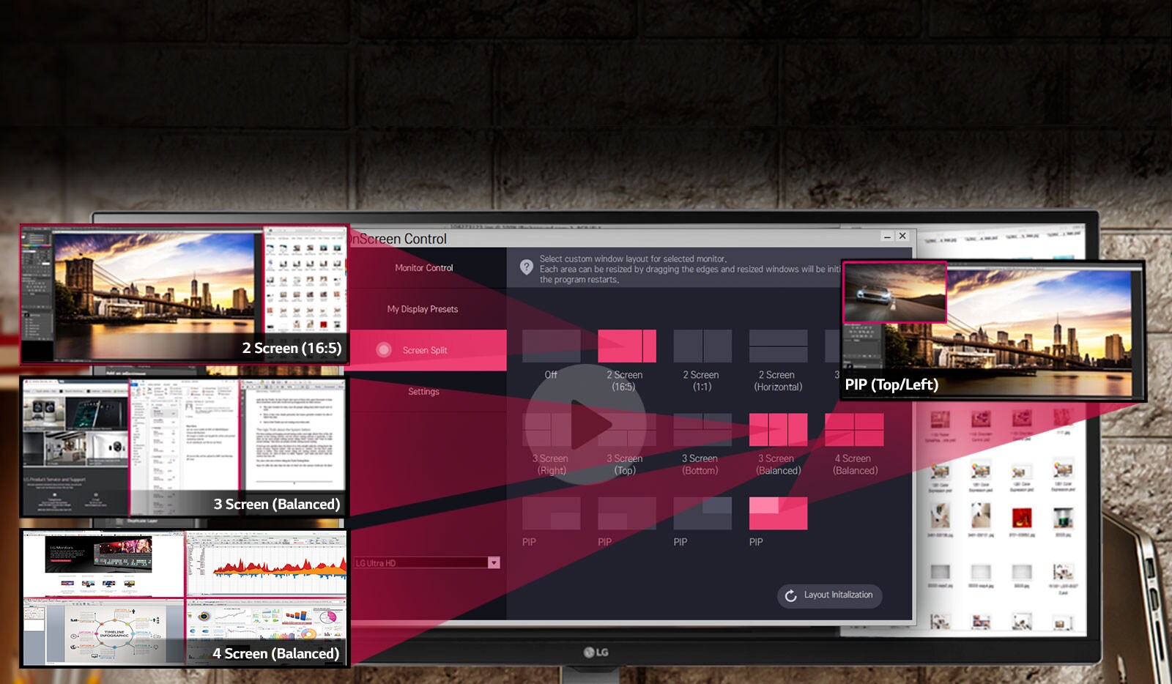Image resolution: width=1172 pixels, height=684 pixels.
Task: Pick the 2 Screen (Horizontal) layout icon
Action: (x=778, y=346)
